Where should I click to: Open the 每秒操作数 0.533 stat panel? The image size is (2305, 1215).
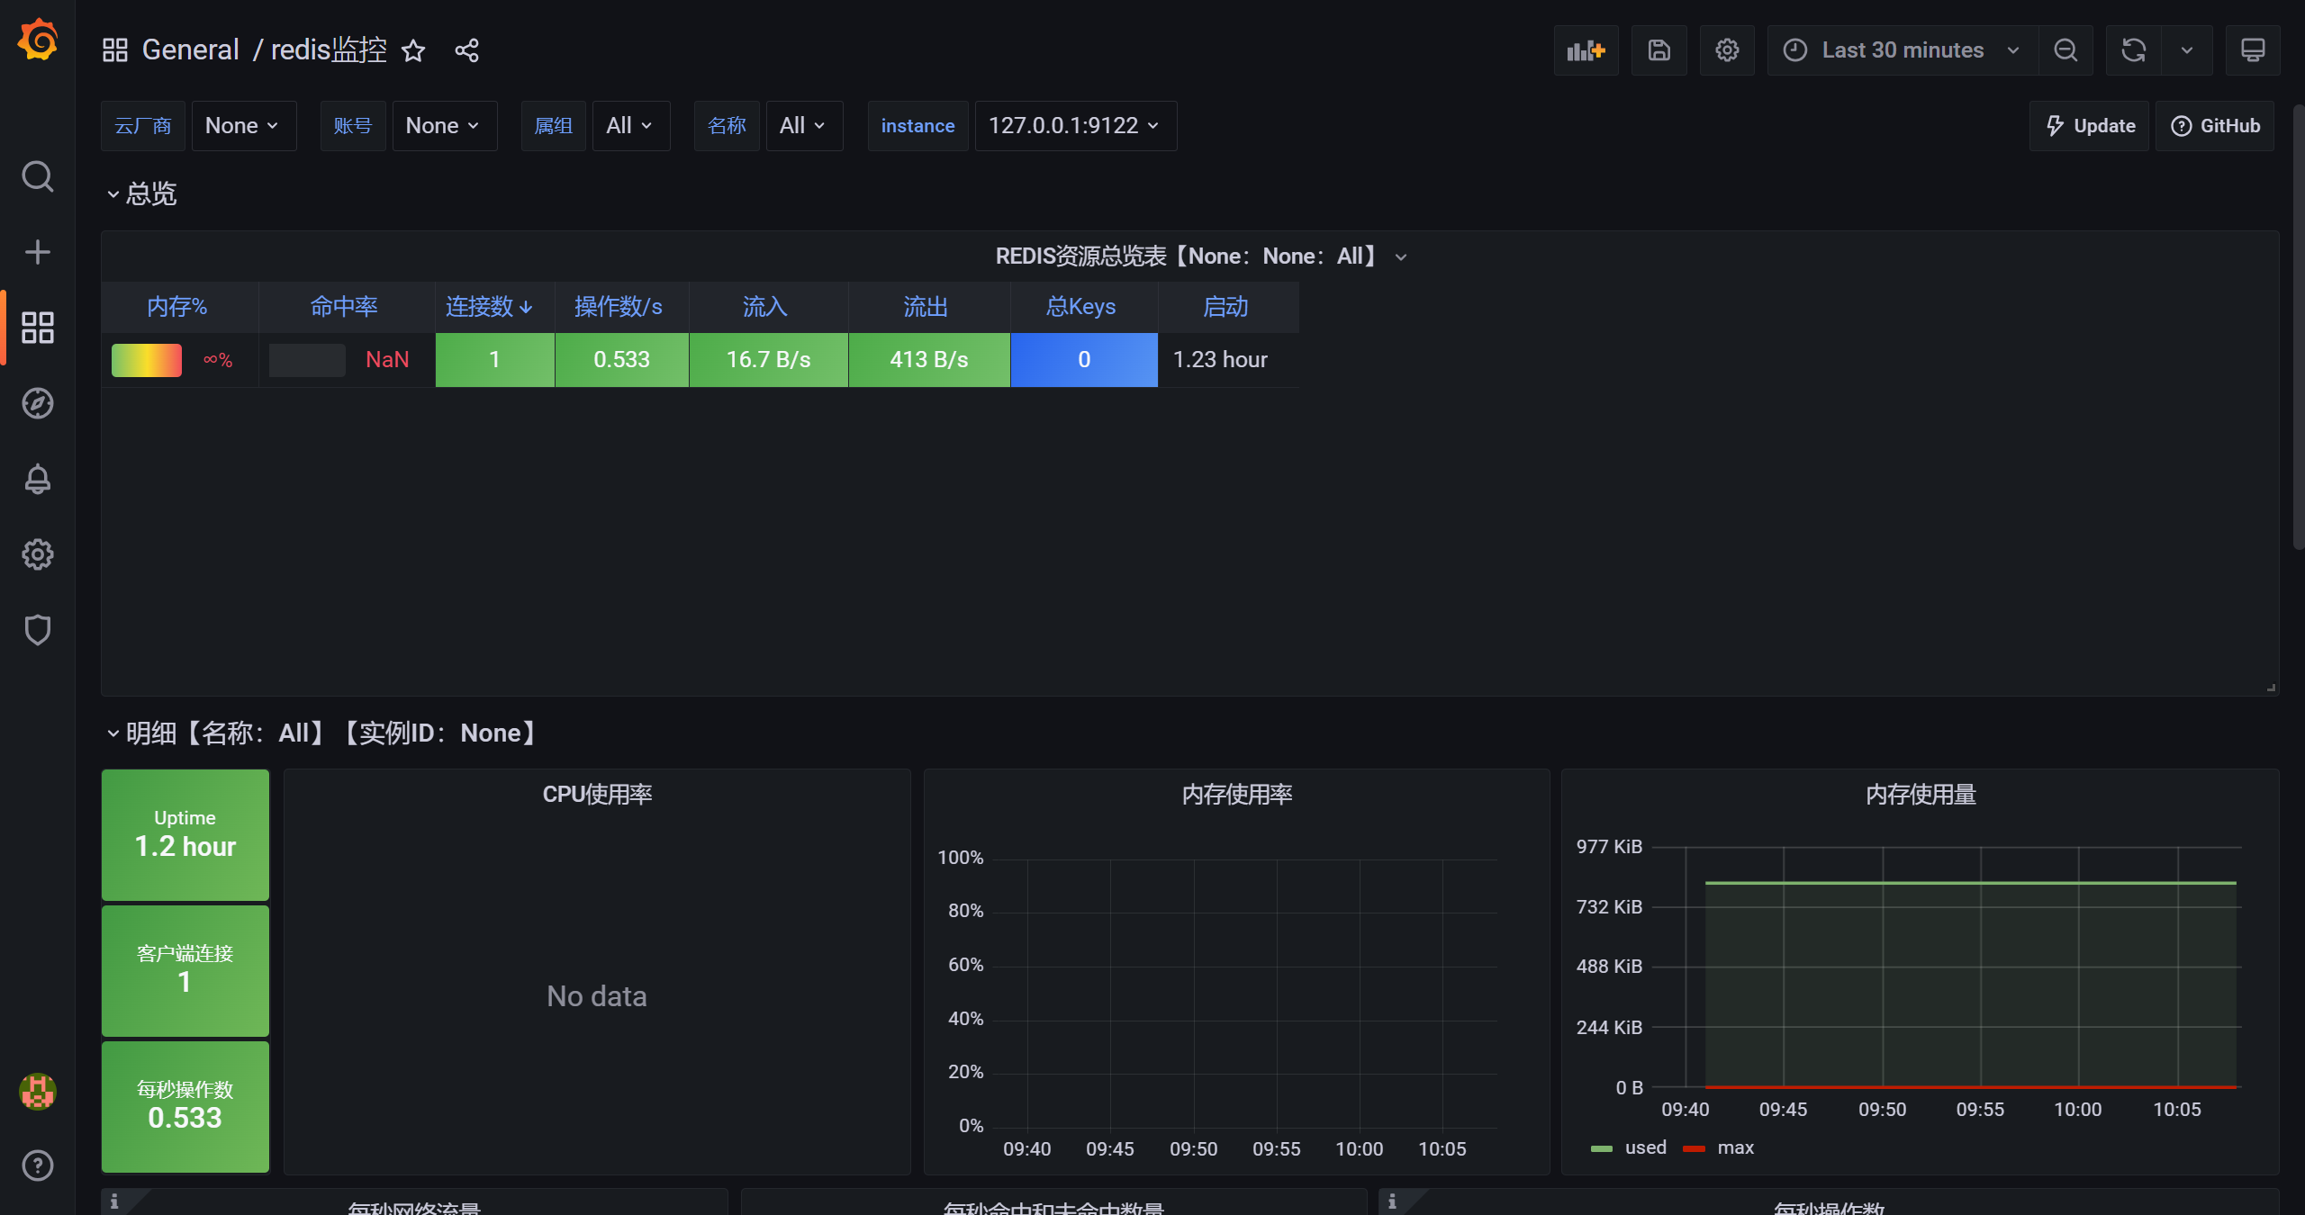[185, 1107]
